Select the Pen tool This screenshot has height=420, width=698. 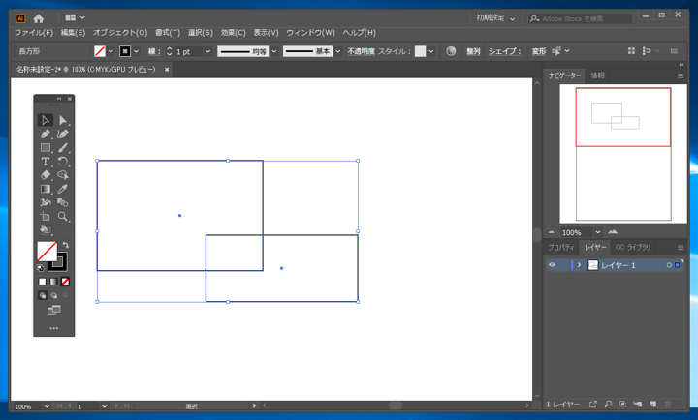tap(46, 135)
